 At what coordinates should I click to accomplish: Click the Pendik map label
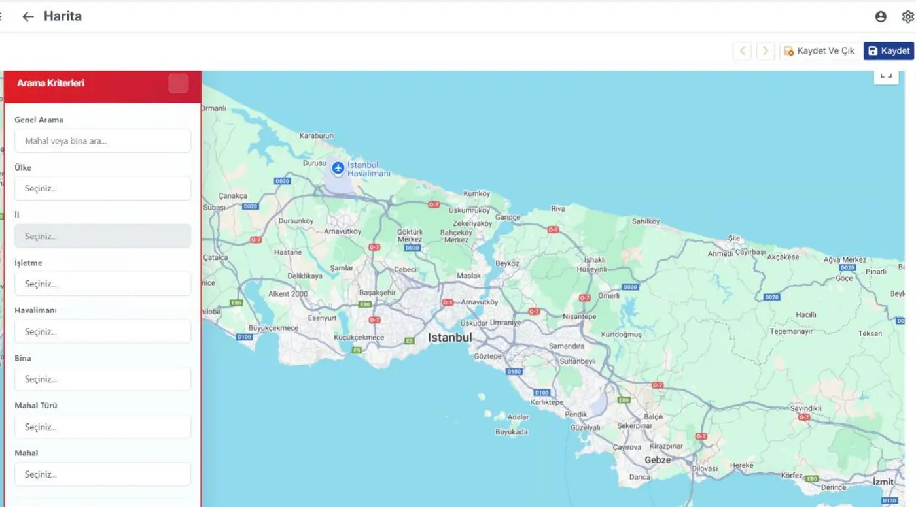tap(576, 414)
